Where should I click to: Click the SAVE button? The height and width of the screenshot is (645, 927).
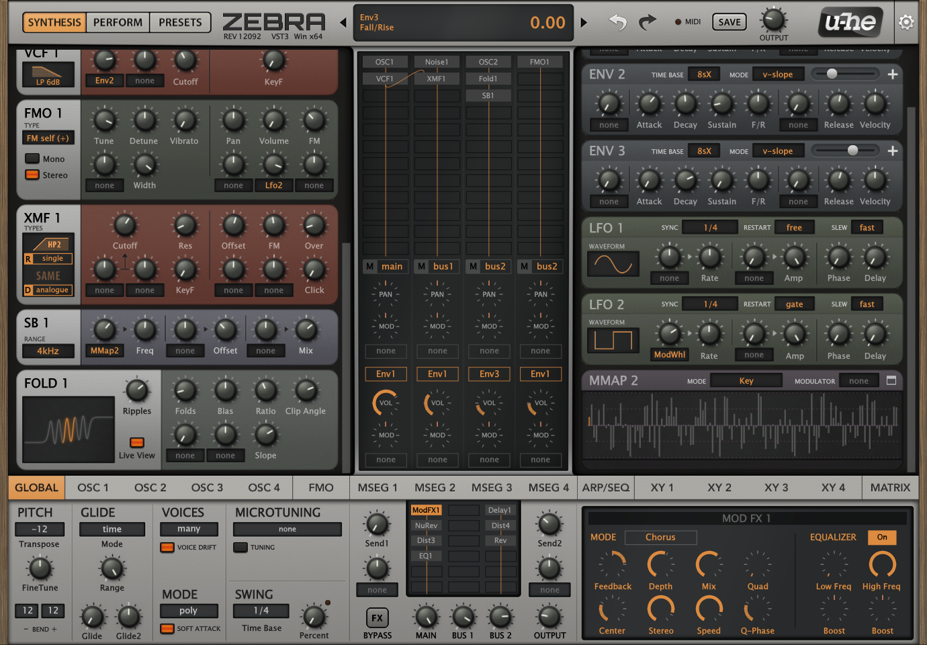(x=730, y=22)
